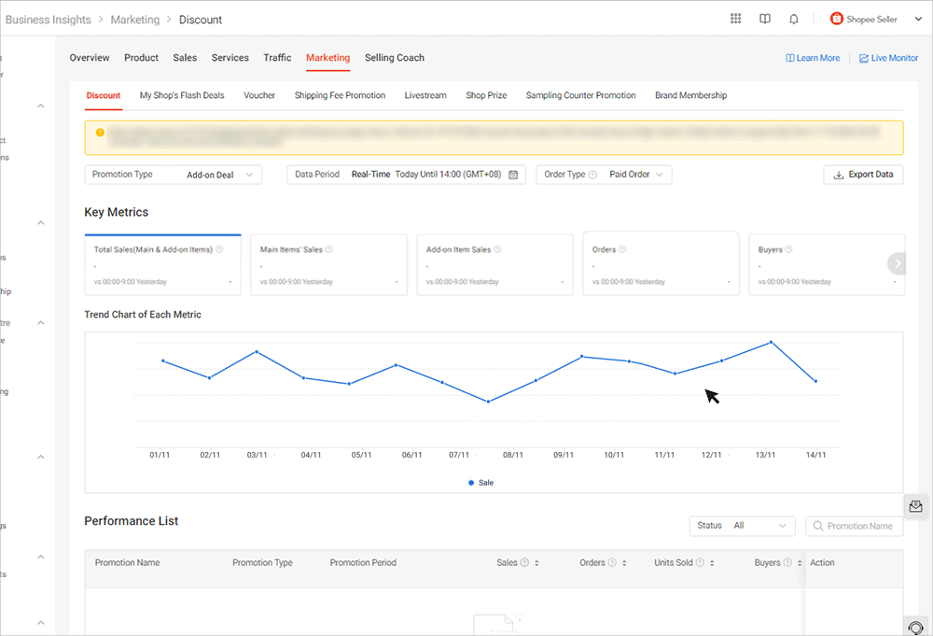Switch to the Voucher tab
933x636 pixels.
pyautogui.click(x=259, y=95)
